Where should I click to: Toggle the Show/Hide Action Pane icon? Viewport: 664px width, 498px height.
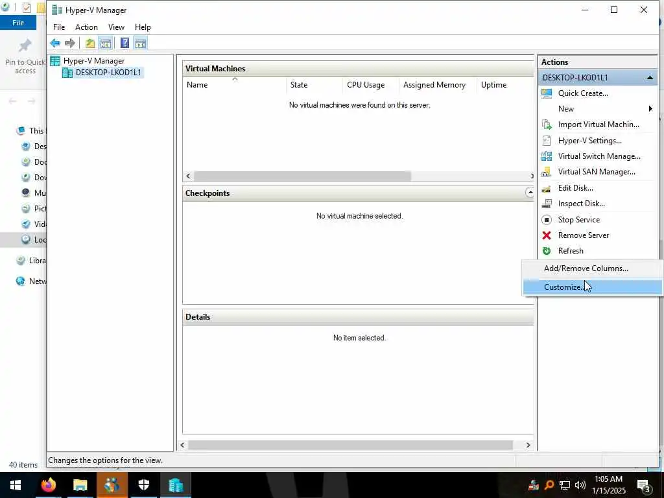[140, 43]
